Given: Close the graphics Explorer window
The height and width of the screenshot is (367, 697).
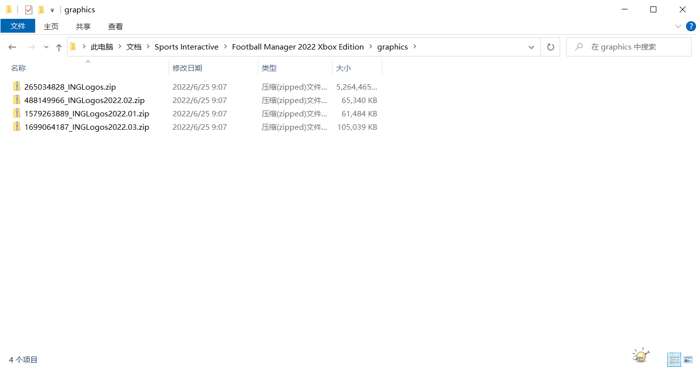Looking at the screenshot, I should [683, 9].
